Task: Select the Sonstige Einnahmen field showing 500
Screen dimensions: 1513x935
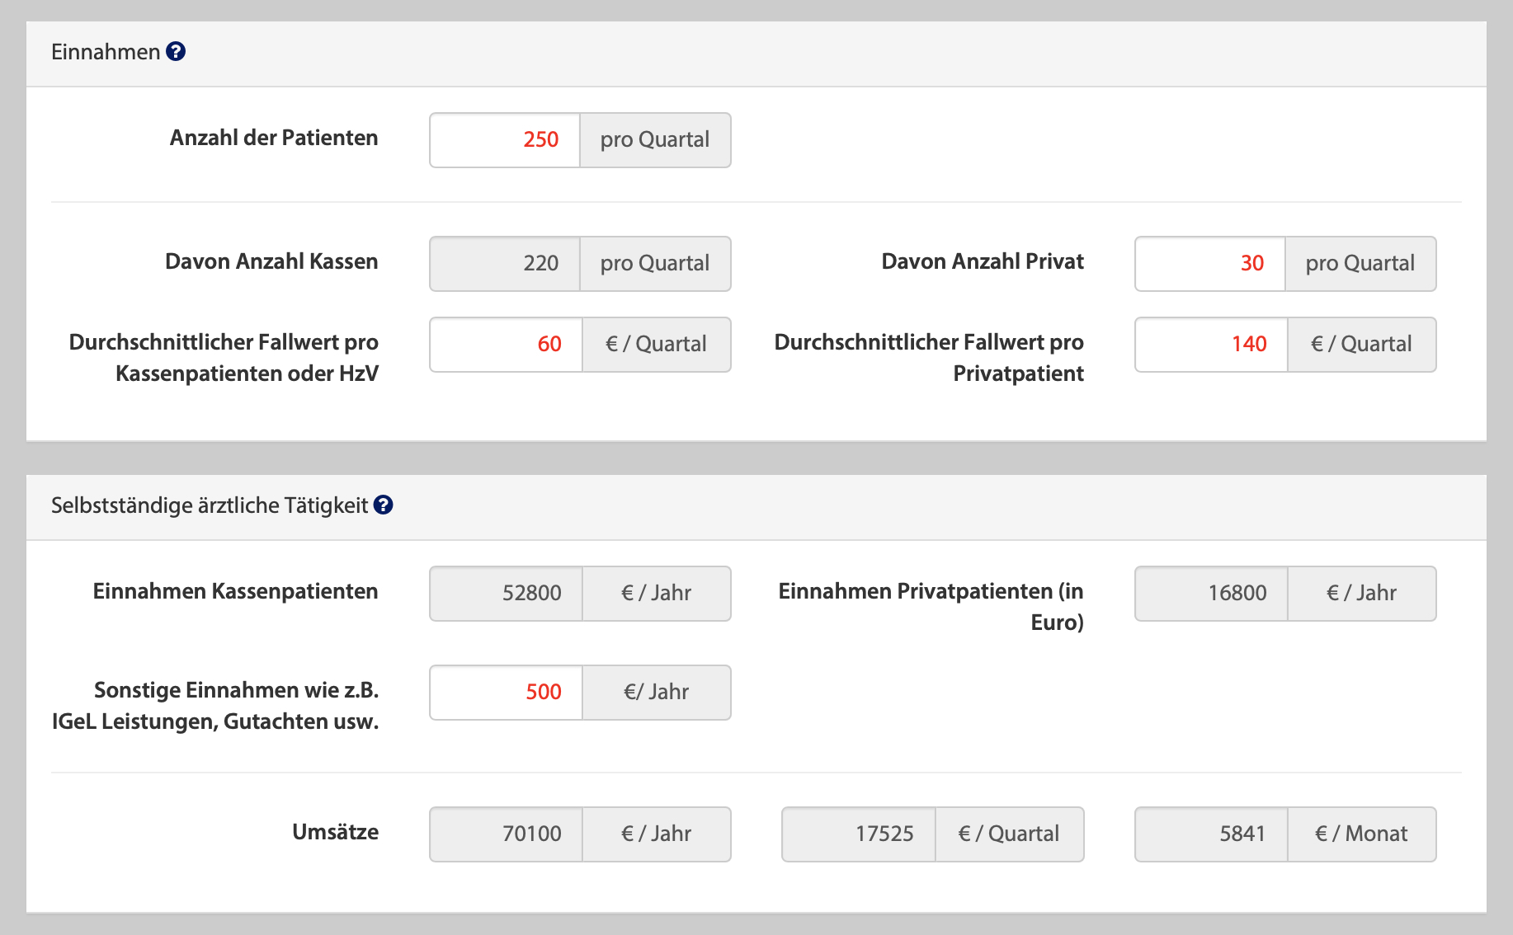Action: coord(505,692)
